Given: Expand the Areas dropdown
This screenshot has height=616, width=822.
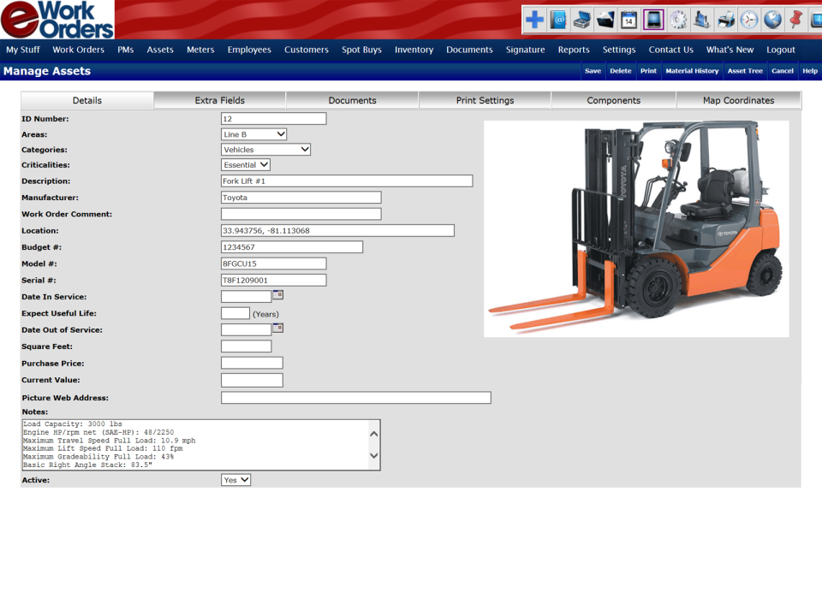Looking at the screenshot, I should pyautogui.click(x=254, y=134).
